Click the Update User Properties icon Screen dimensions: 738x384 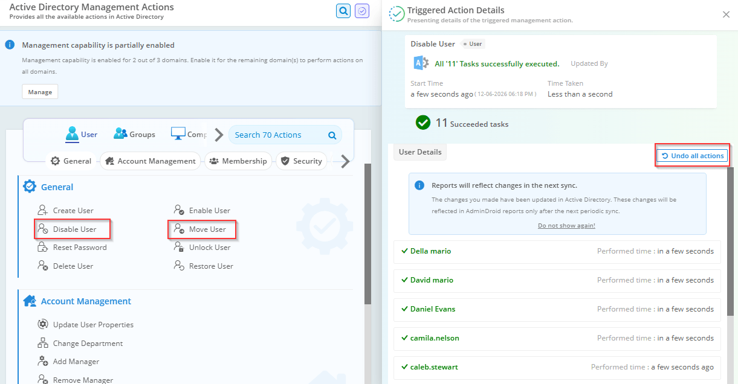[42, 324]
